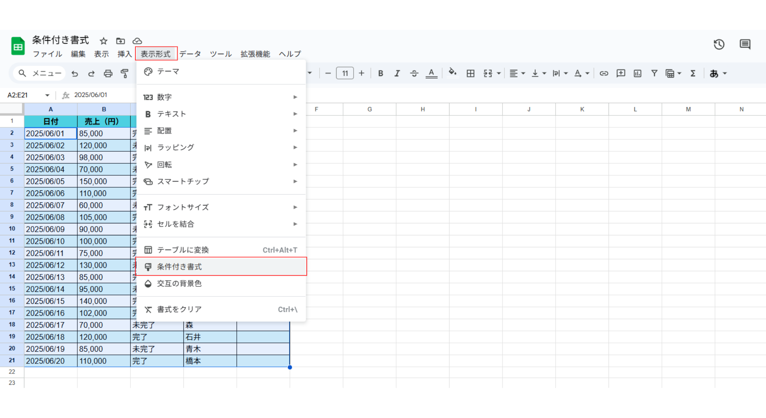Screen dimensions: 766x418
Task: Open the ヘルプ menu
Action: coord(290,54)
